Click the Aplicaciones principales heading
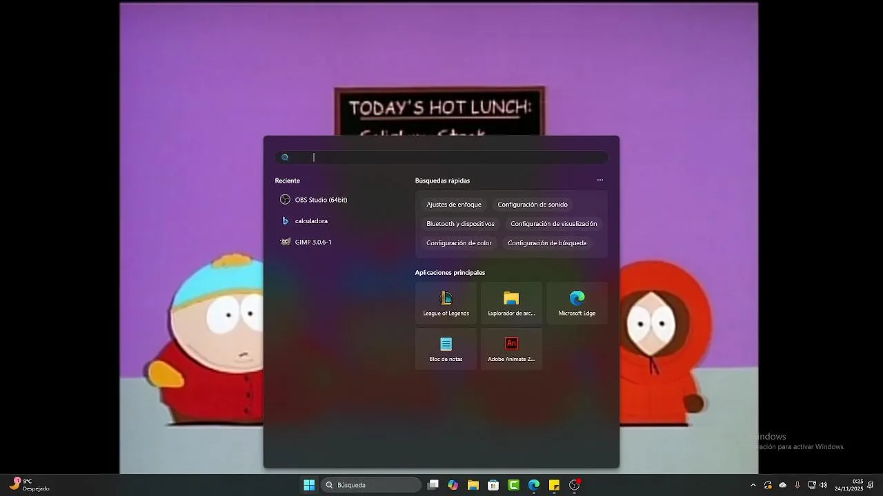 tap(450, 273)
